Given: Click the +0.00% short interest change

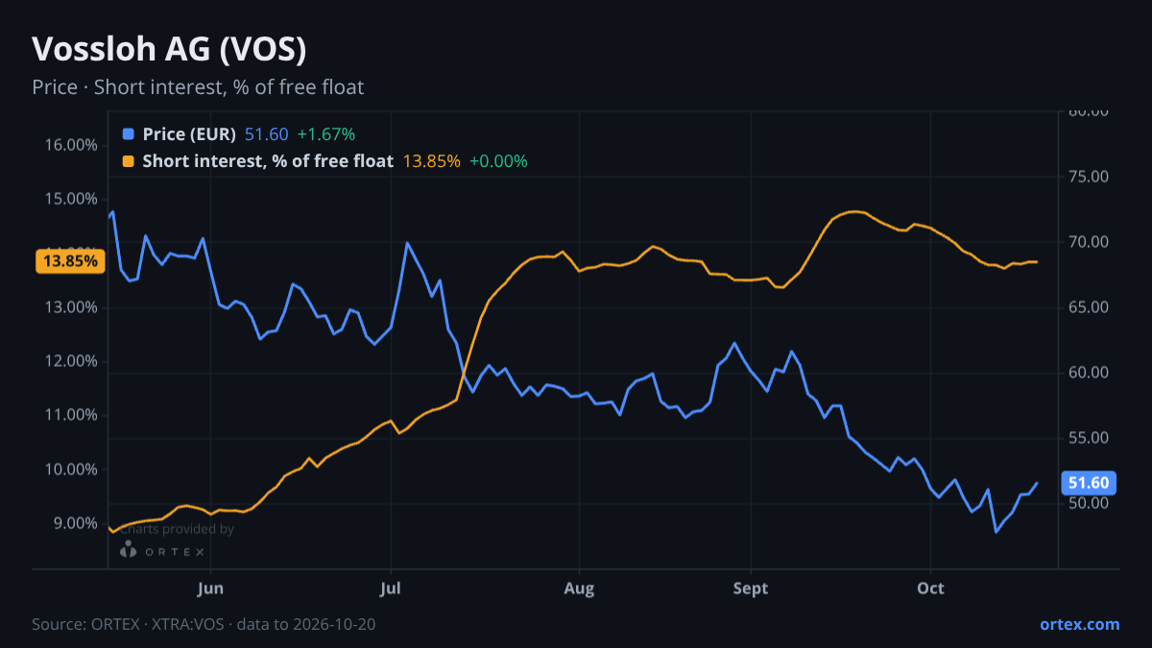Looking at the screenshot, I should 498,161.
